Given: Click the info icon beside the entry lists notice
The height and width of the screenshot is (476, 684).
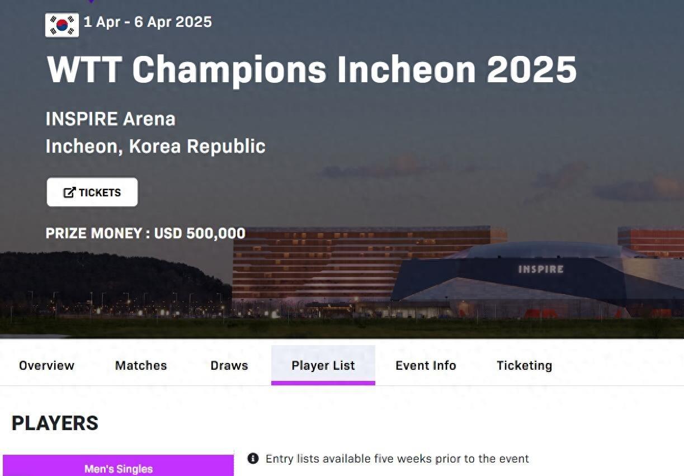Looking at the screenshot, I should click(253, 459).
